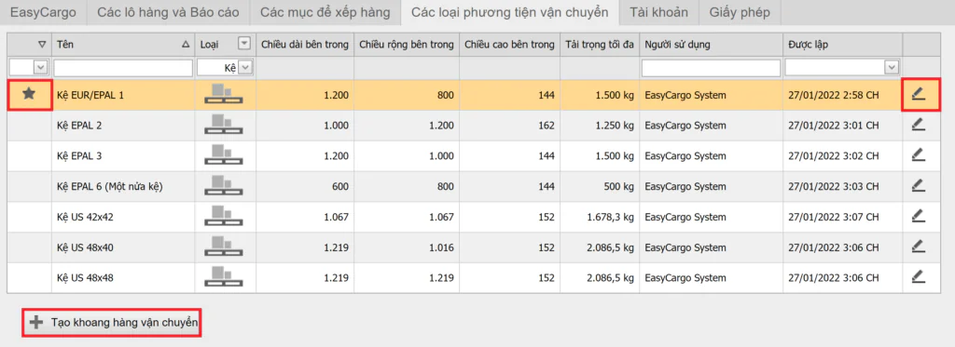Switch to the Các lô hàng và Báo cáo tab

(x=167, y=12)
